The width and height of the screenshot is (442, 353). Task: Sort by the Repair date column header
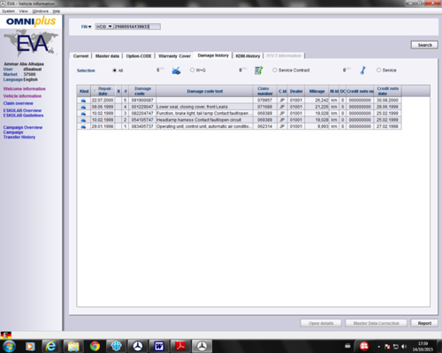point(103,91)
